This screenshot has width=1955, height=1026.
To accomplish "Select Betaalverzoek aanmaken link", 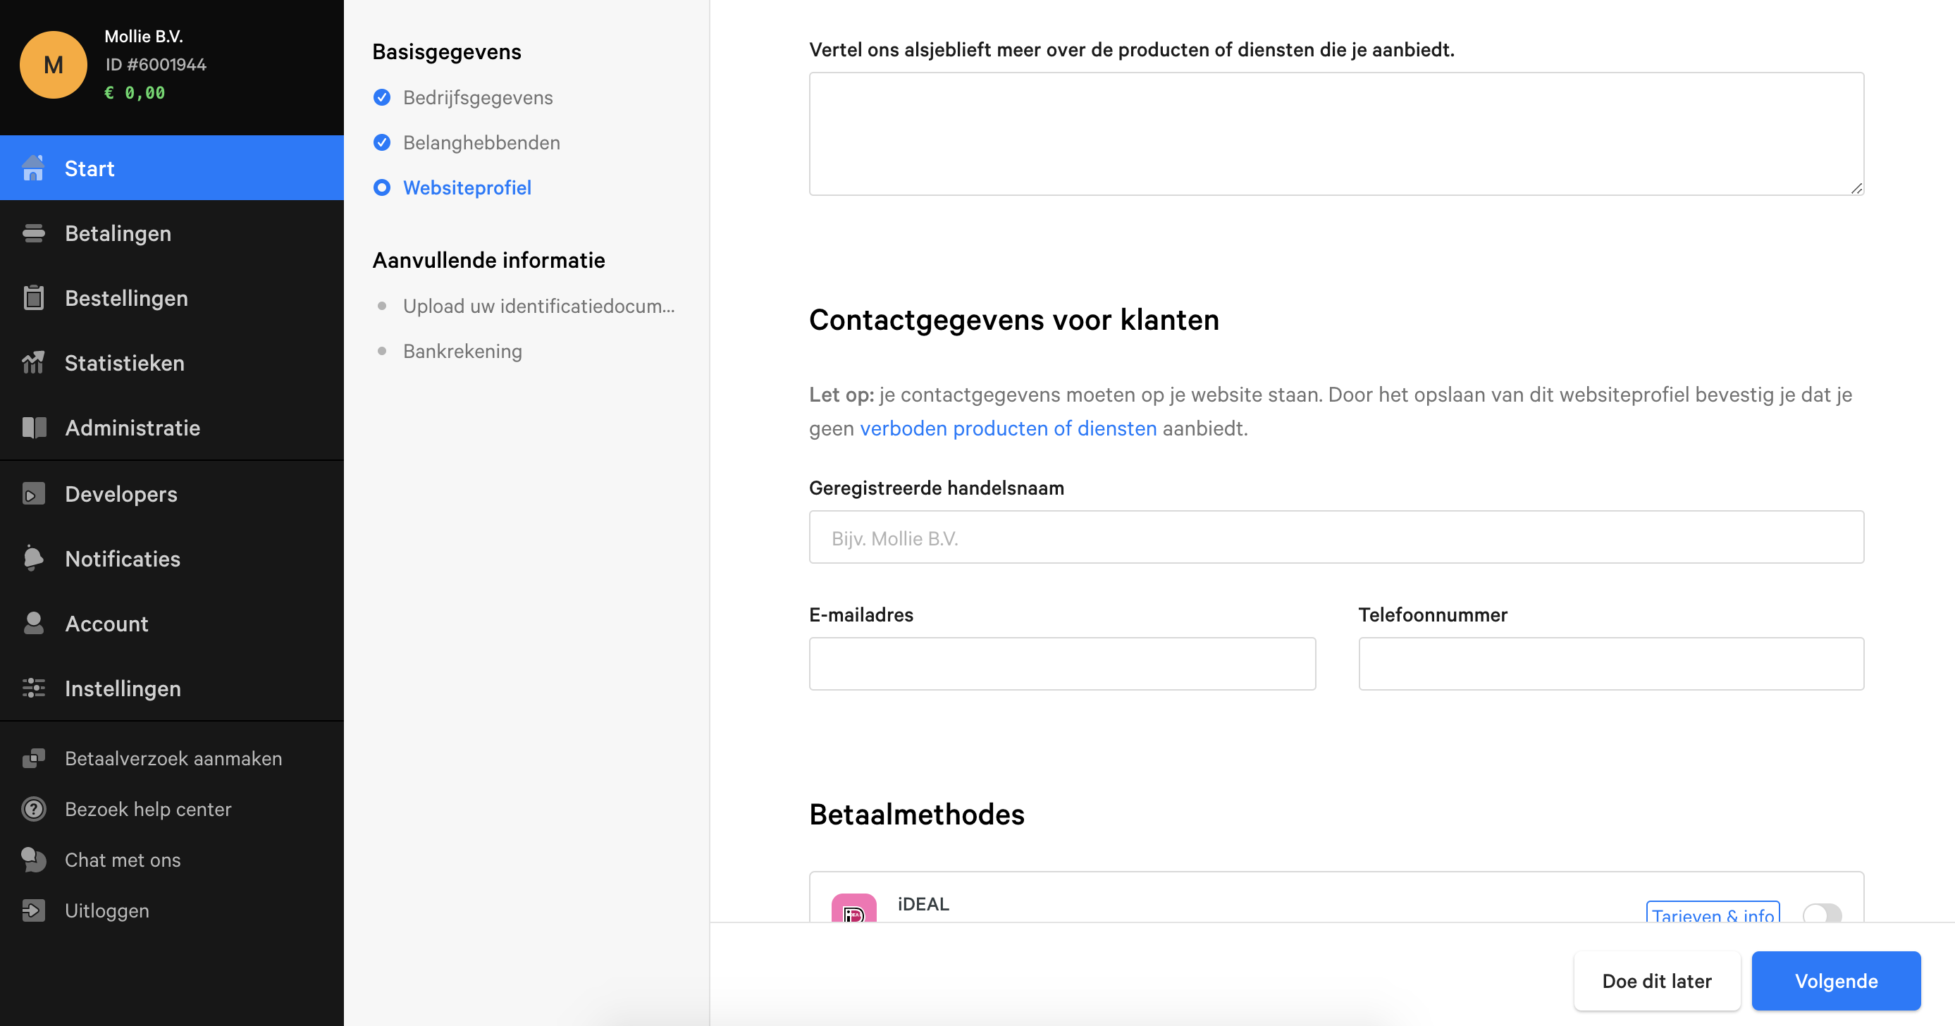I will click(x=173, y=758).
